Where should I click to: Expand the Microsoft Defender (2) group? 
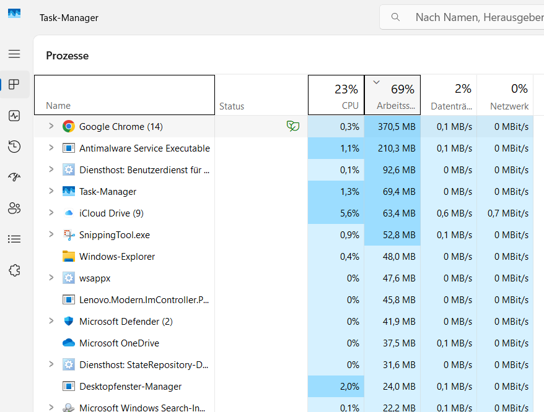point(51,321)
